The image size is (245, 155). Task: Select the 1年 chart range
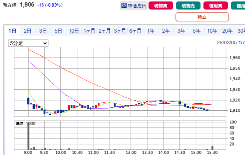pos(151,31)
